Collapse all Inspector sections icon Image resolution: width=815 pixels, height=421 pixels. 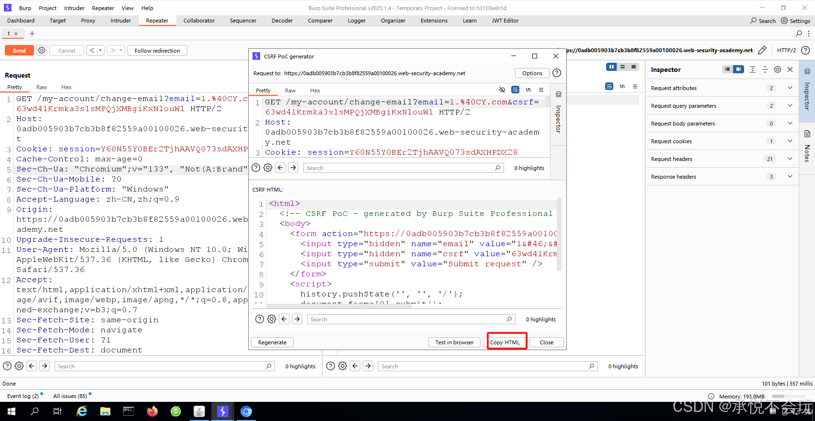[765, 69]
